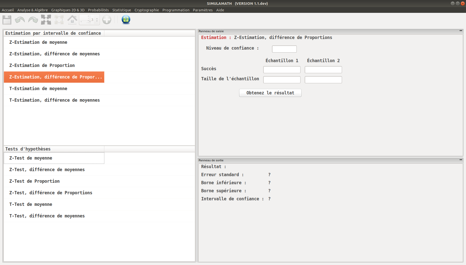Click the home view icon

tap(72, 20)
